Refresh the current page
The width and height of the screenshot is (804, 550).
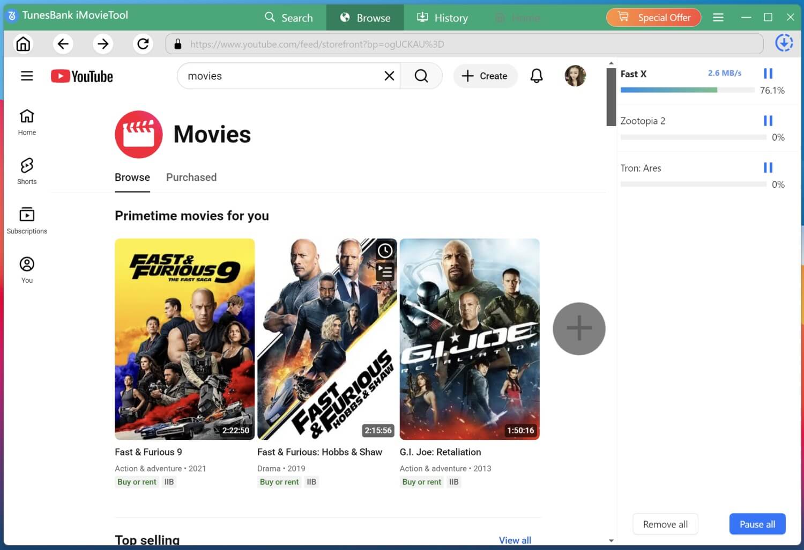click(x=143, y=43)
